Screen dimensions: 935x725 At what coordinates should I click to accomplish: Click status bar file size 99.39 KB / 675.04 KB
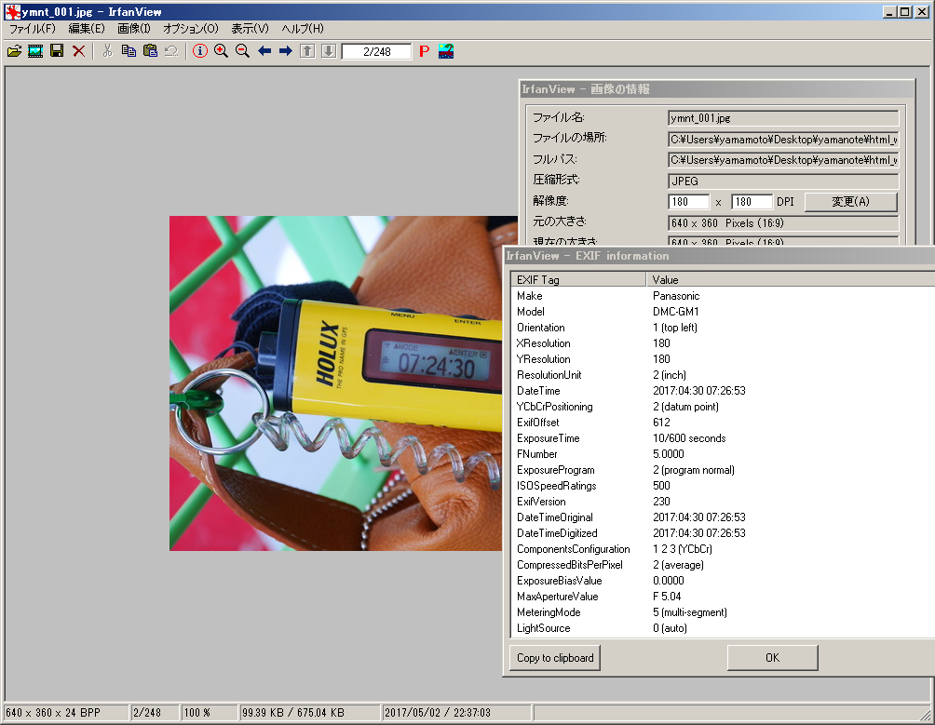(x=292, y=713)
